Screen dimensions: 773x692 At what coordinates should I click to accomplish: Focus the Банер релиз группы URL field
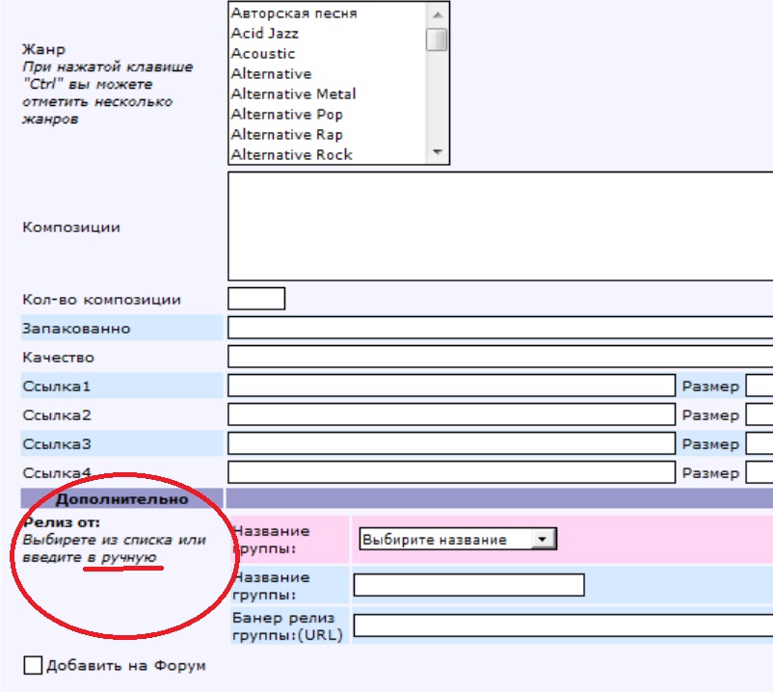coord(564,625)
